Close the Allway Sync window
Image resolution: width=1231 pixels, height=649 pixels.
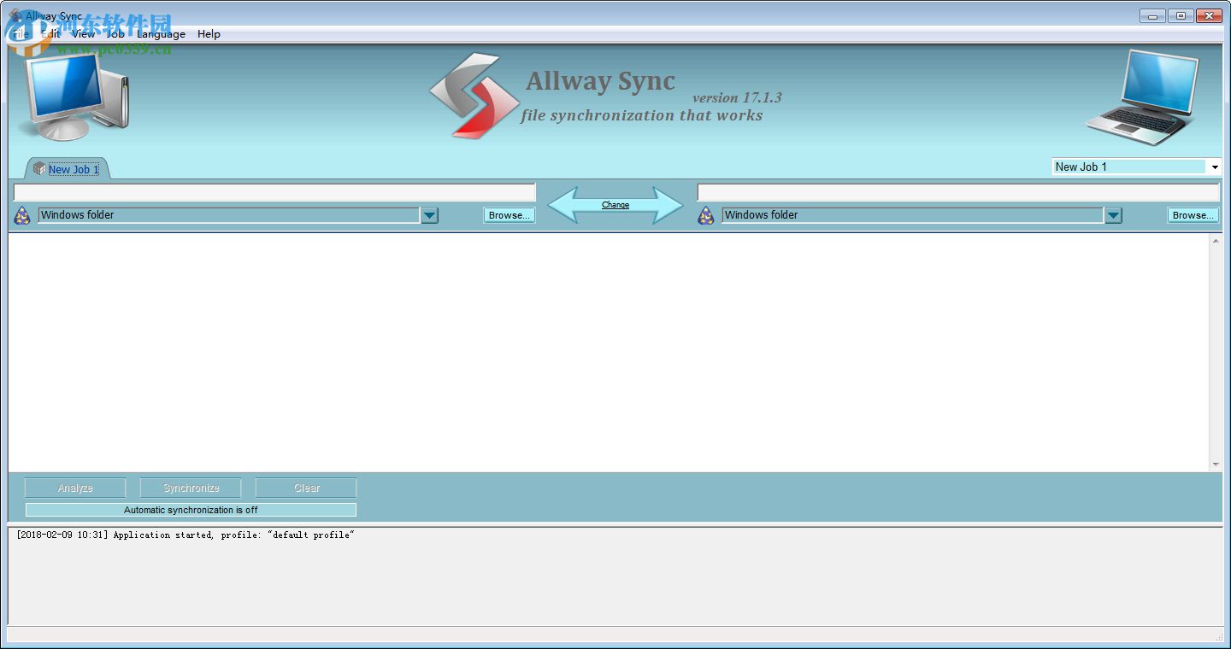pos(1209,15)
